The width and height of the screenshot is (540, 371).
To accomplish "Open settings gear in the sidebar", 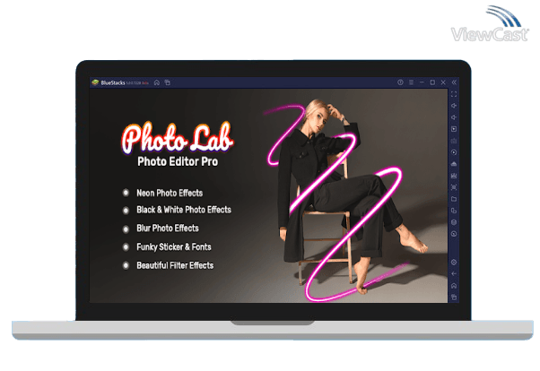I will 454,263.
